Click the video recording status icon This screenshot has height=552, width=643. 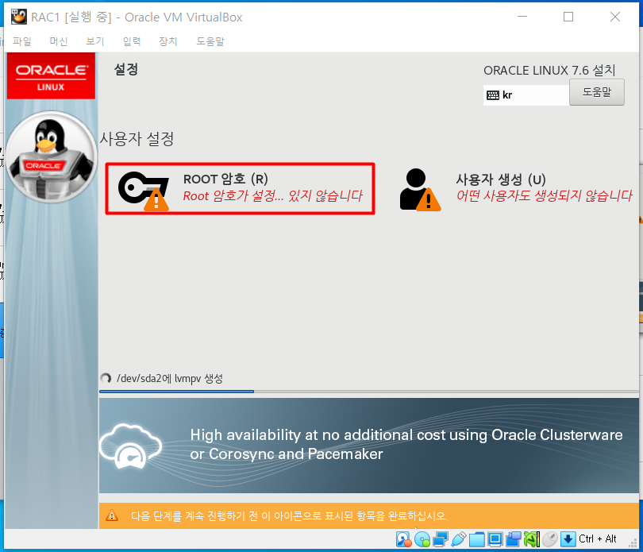[x=513, y=539]
